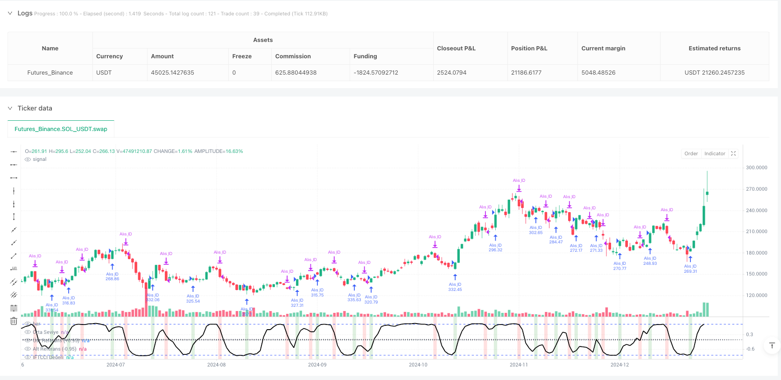This screenshot has height=380, width=781.
Task: Click the back-to-top arrow button
Action: coord(772,345)
